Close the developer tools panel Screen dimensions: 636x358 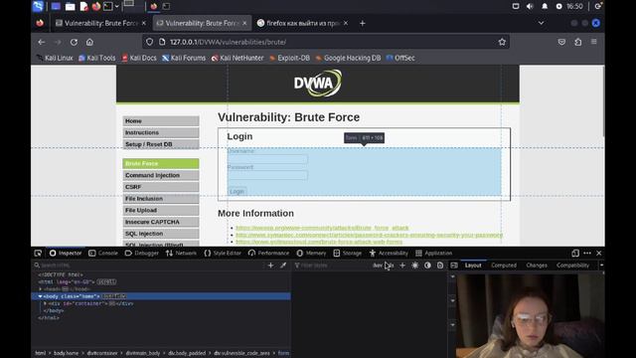click(599, 254)
